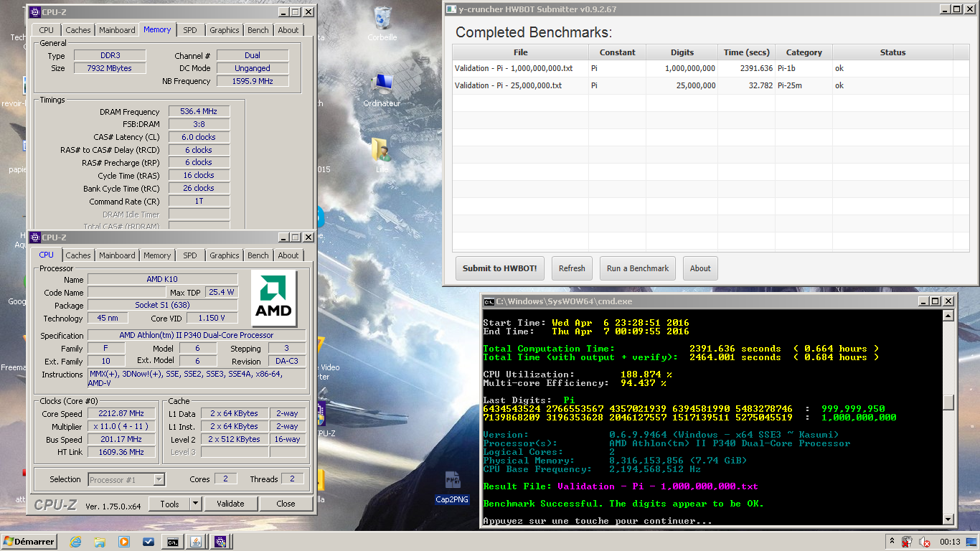980x551 pixels.
Task: Click Submit to HWBOT! button
Action: tap(501, 268)
